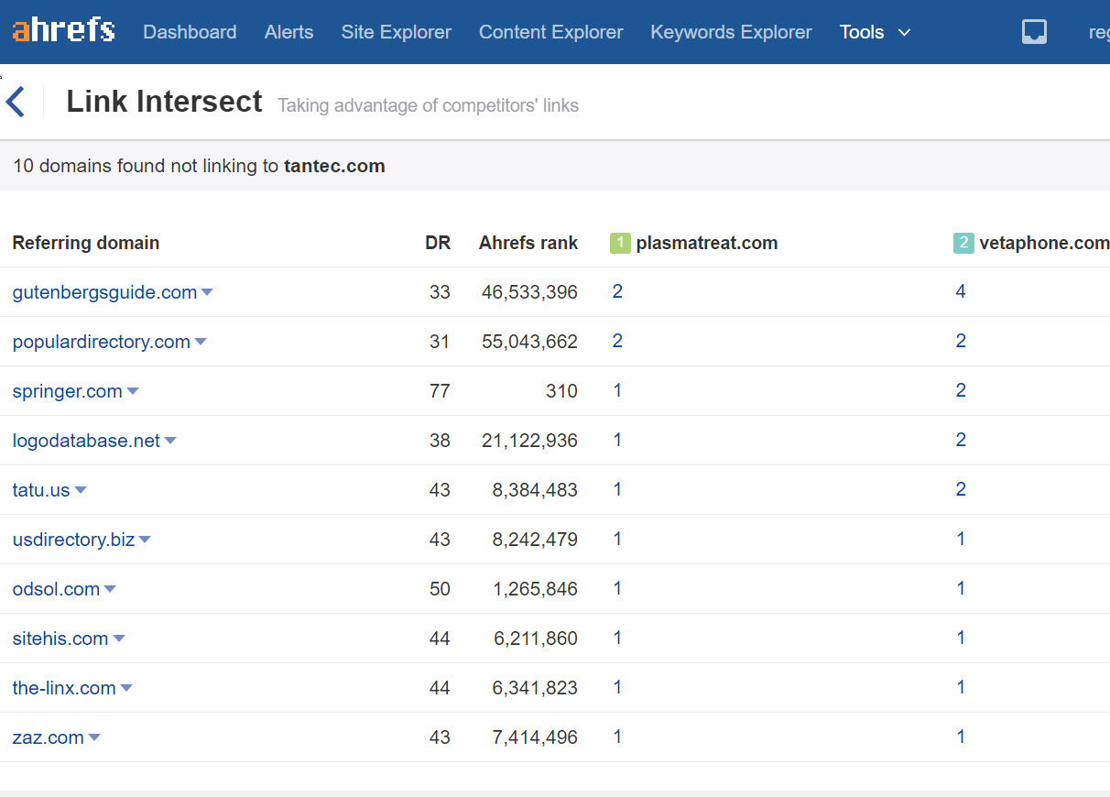Viewport: 1110px width, 797px height.
Task: Select the Ahrefs rank 7,414,496 for zaz.com
Action: [536, 737]
